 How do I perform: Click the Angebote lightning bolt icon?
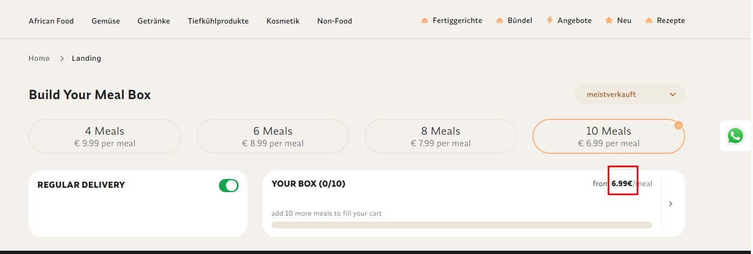[550, 21]
